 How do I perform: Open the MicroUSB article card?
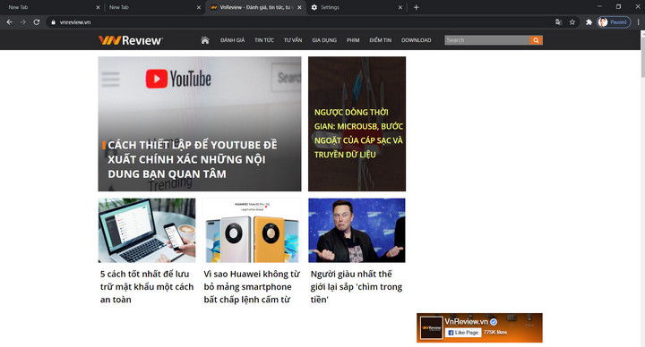pos(357,124)
